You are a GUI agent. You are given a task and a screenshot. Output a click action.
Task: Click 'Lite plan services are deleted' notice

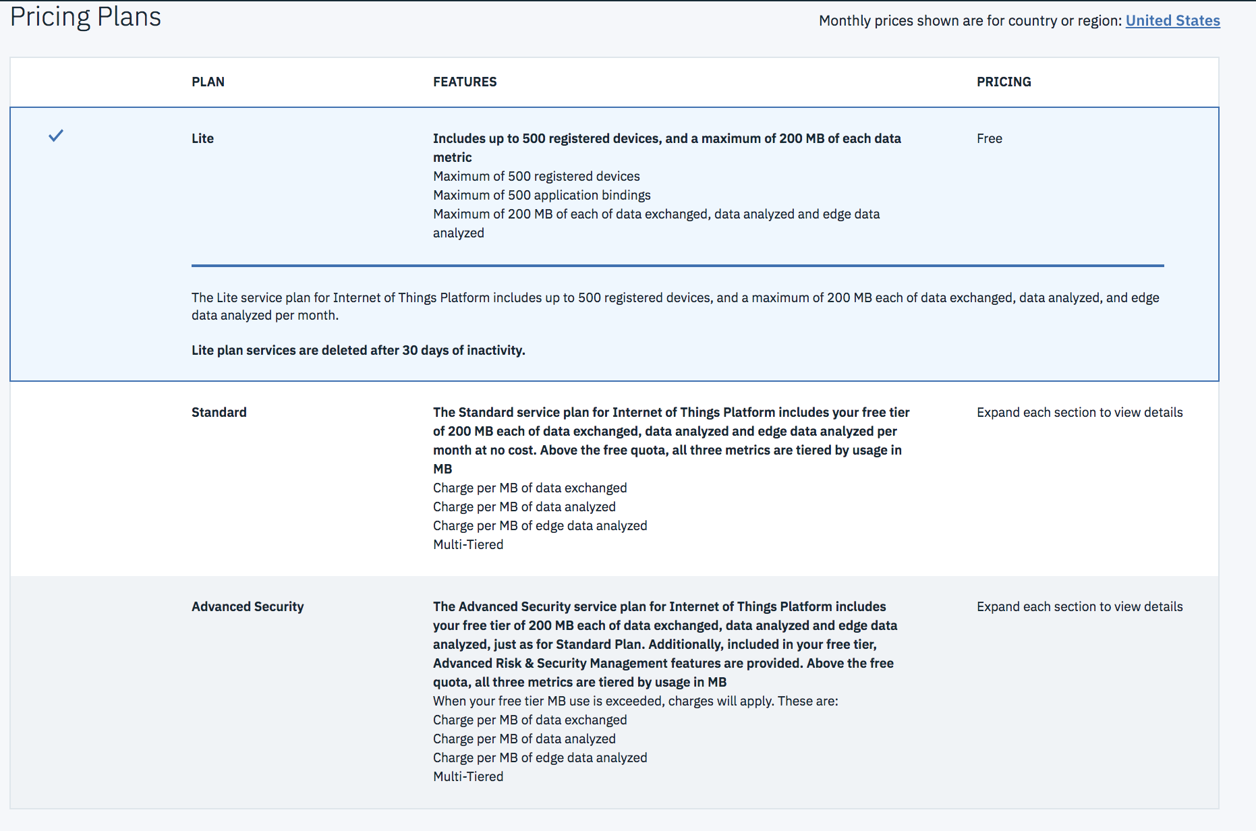pyautogui.click(x=358, y=350)
